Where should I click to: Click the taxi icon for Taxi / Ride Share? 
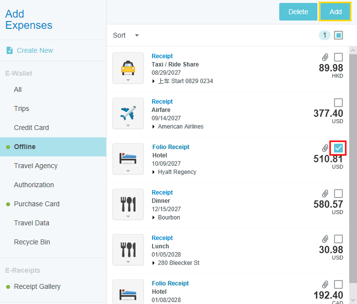[x=128, y=67]
